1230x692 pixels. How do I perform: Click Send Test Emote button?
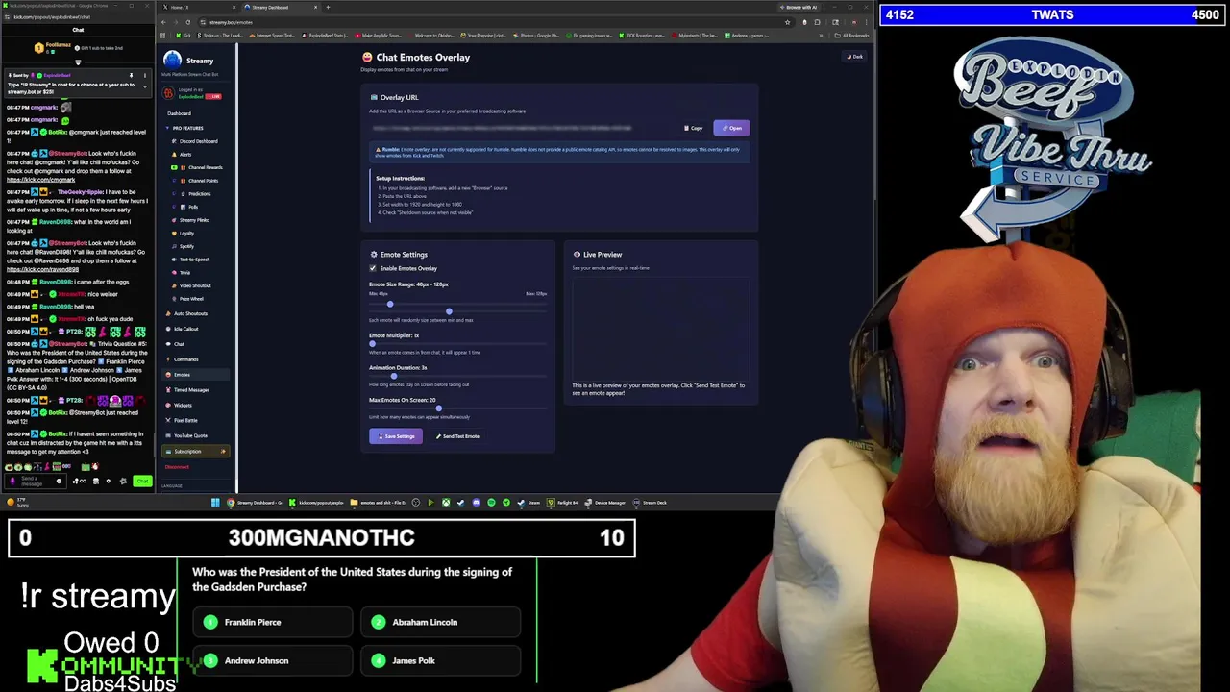coord(457,436)
